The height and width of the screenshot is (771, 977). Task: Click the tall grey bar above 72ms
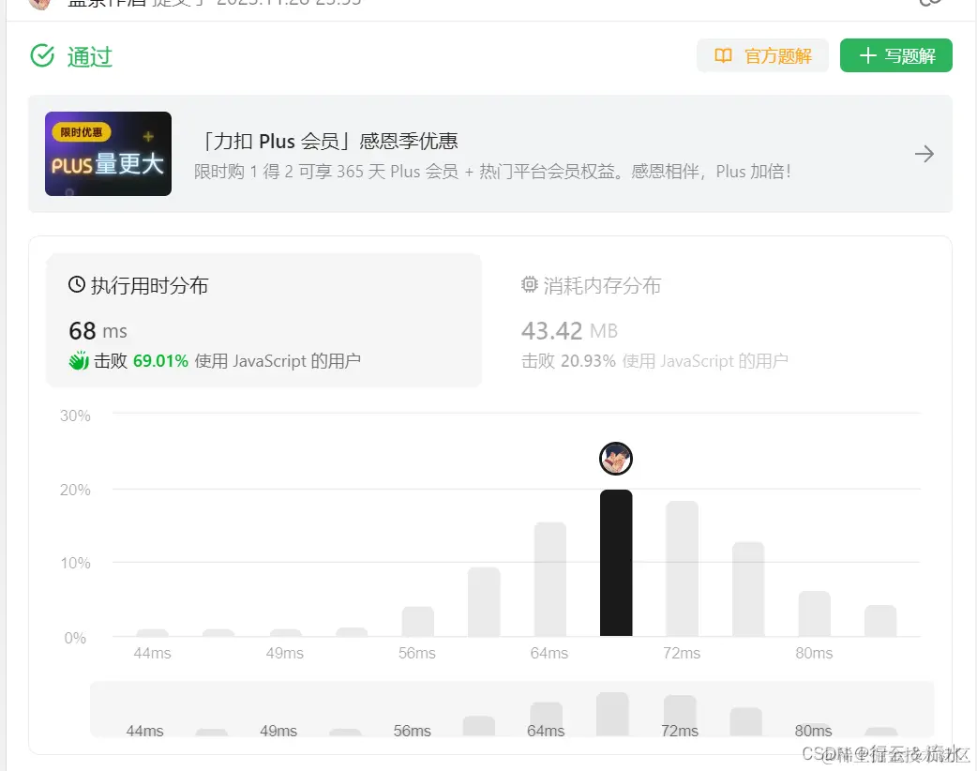tap(682, 568)
